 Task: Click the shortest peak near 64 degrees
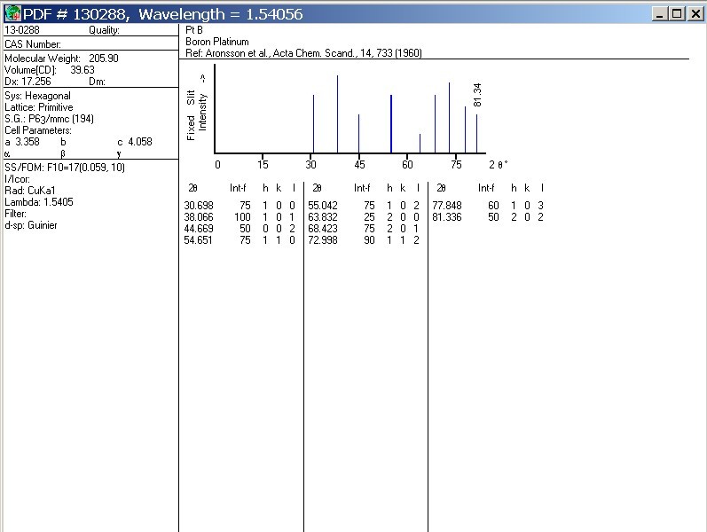tap(420, 144)
